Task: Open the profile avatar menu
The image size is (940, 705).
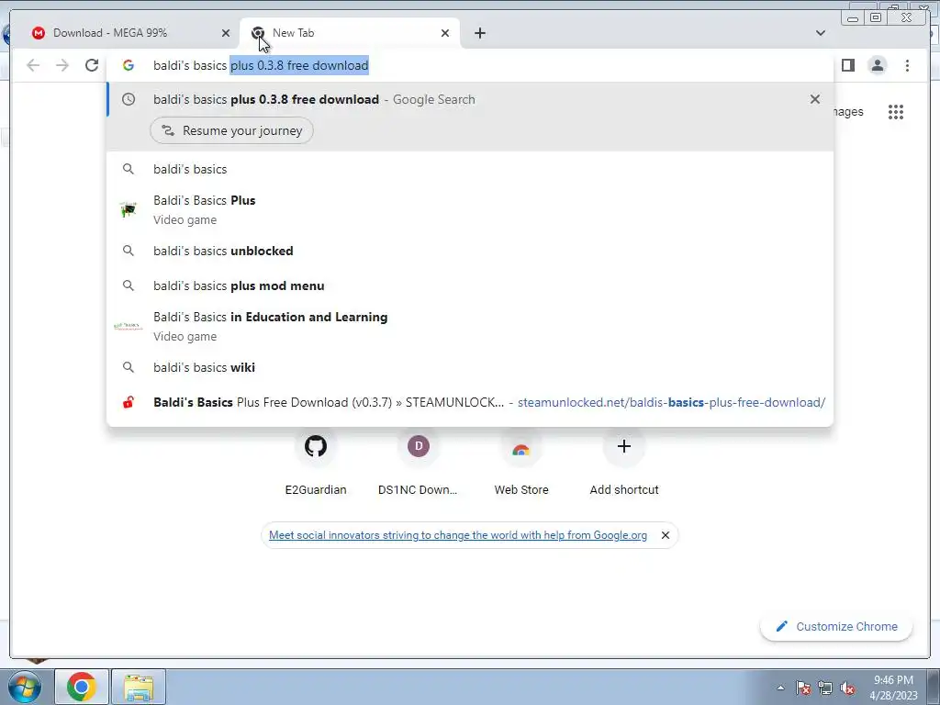Action: click(877, 65)
